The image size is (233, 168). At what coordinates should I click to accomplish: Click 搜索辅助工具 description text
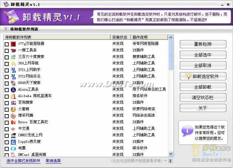tap(144, 57)
